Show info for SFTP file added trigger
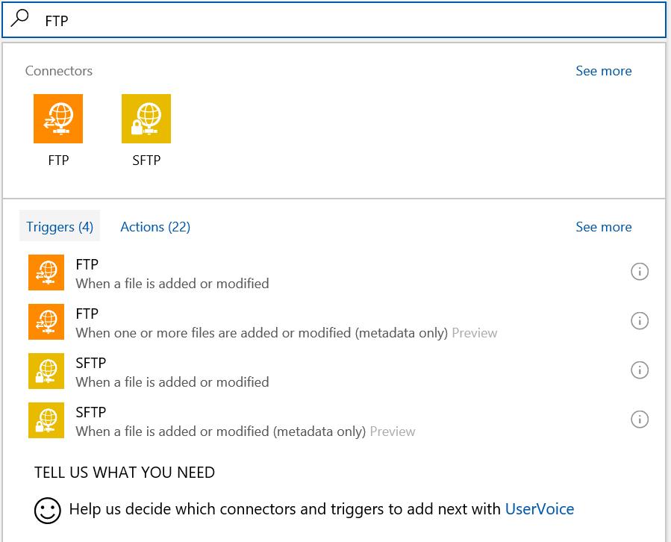 pos(640,370)
